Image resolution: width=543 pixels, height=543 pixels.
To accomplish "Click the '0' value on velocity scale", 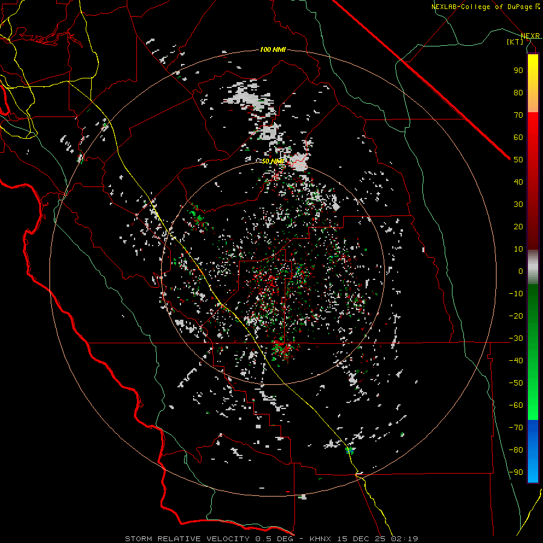I will click(x=521, y=271).
